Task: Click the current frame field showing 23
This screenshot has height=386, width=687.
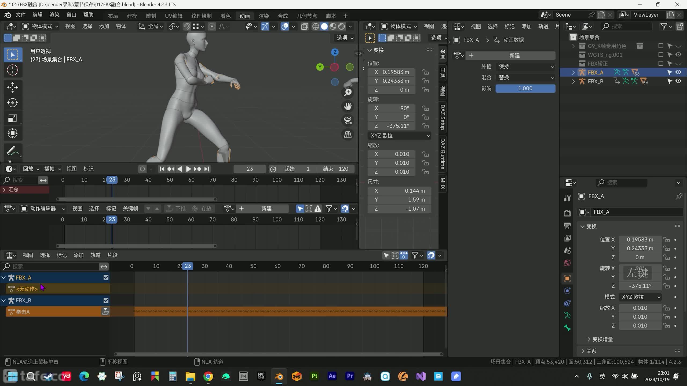Action: pos(250,169)
